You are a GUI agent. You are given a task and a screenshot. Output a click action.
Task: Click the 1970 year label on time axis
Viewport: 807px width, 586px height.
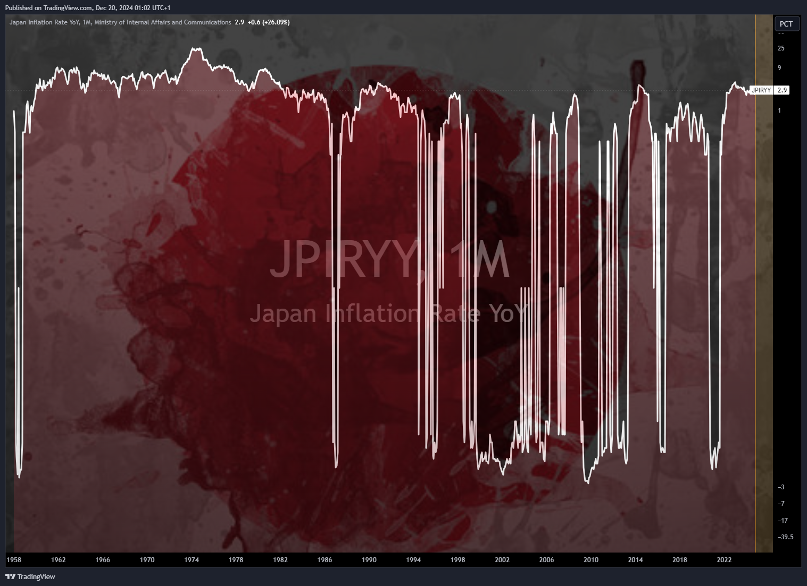coord(147,559)
